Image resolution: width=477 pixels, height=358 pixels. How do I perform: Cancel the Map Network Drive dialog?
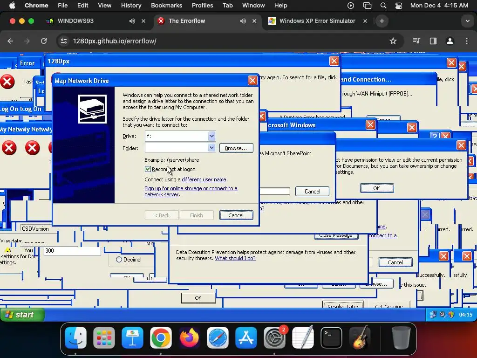pos(236,215)
